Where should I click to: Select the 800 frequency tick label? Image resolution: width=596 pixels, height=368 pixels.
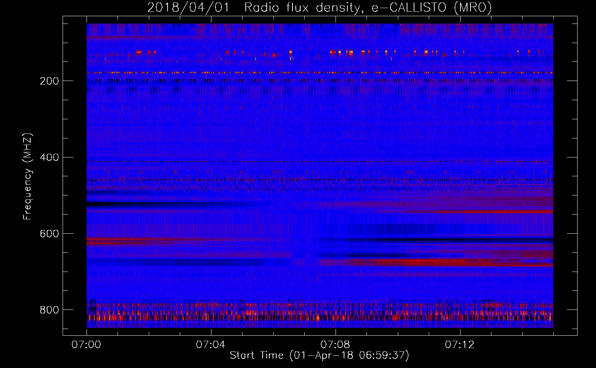pos(49,310)
